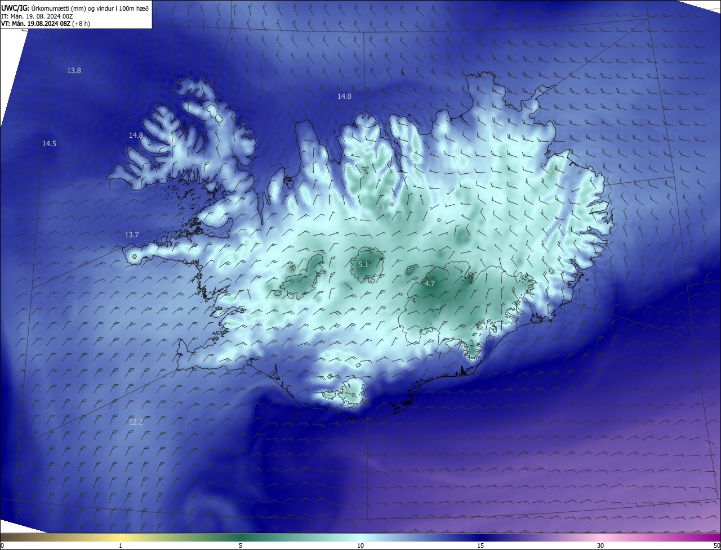Click the valid time line 'VT: Mán. 19.08.2024 08Z (+8 h)'
Screen dimensions: 721x550
click(x=46, y=24)
